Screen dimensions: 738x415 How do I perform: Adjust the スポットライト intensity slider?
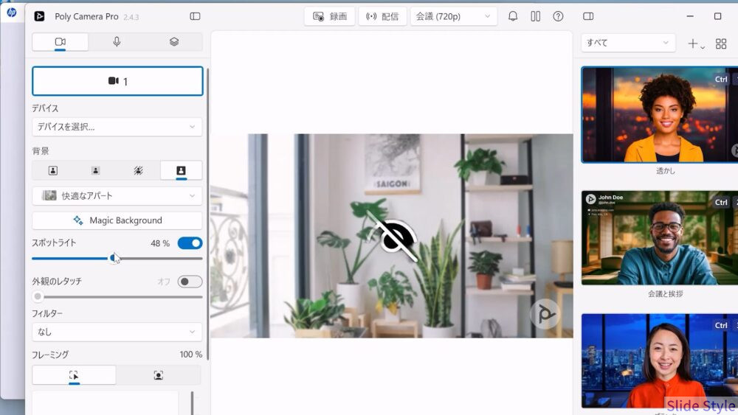[117, 258]
